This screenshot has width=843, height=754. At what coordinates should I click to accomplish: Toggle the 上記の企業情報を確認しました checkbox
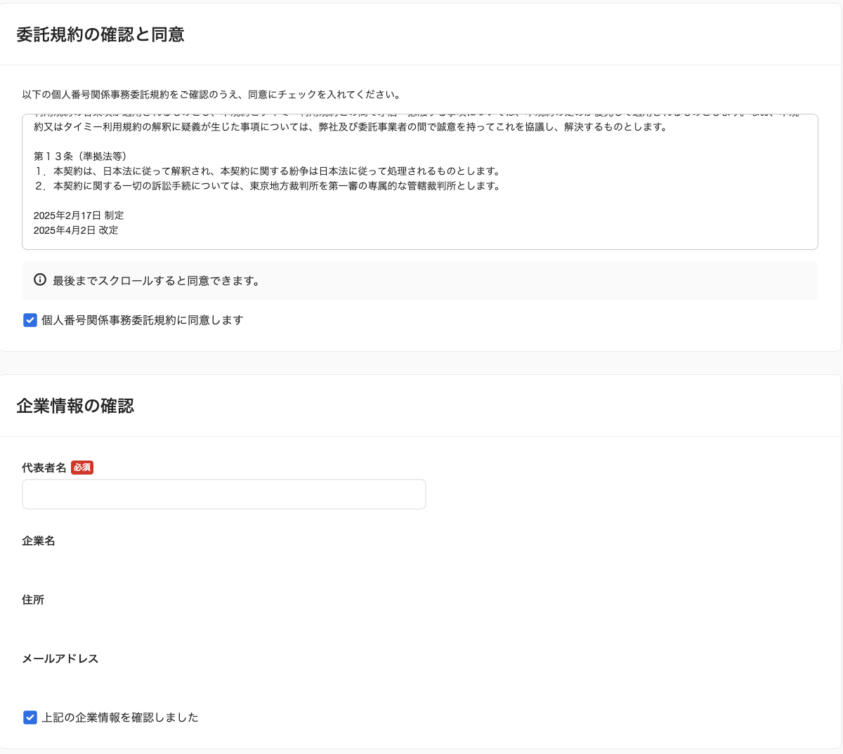coord(30,717)
